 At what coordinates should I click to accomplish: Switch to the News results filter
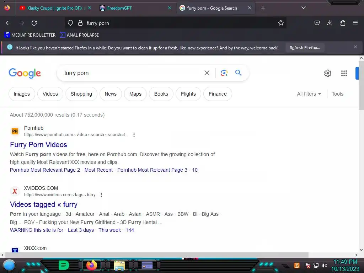coord(111,94)
